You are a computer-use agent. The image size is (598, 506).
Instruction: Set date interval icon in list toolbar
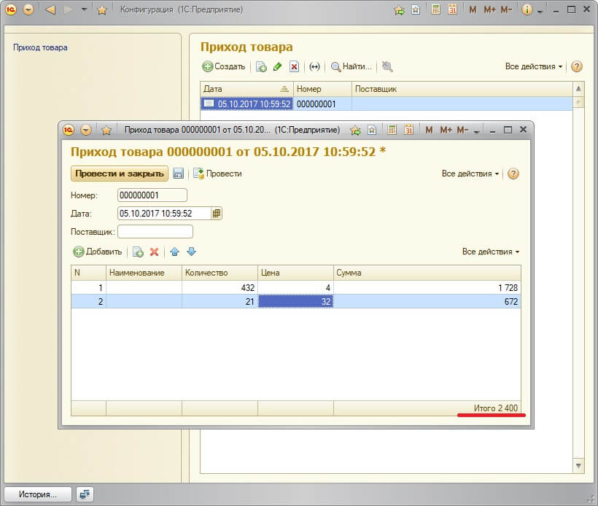314,67
